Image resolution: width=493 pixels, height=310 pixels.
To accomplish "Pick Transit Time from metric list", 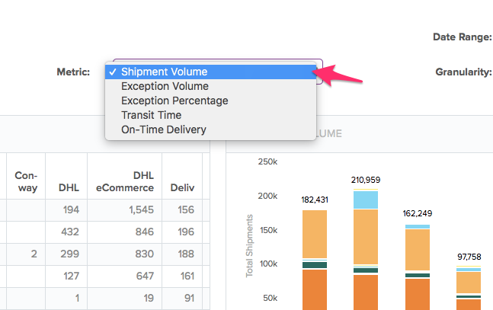I will point(210,115).
